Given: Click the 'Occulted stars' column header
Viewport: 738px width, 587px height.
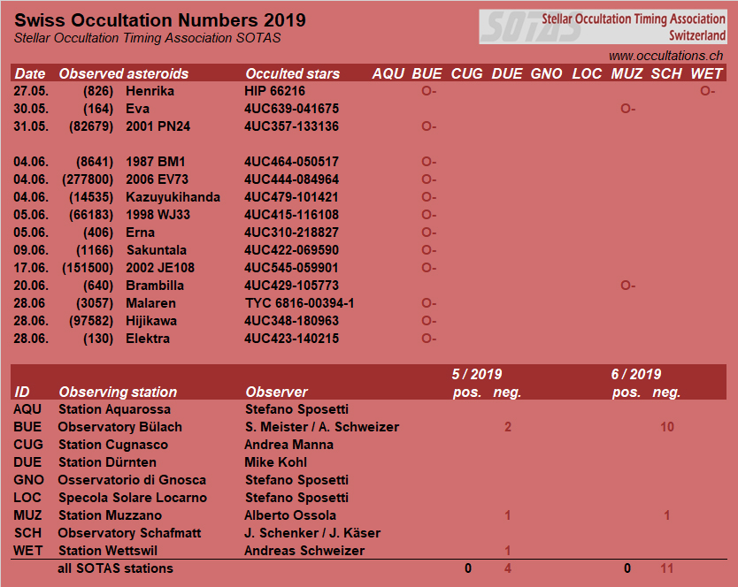Looking at the screenshot, I should click(292, 73).
